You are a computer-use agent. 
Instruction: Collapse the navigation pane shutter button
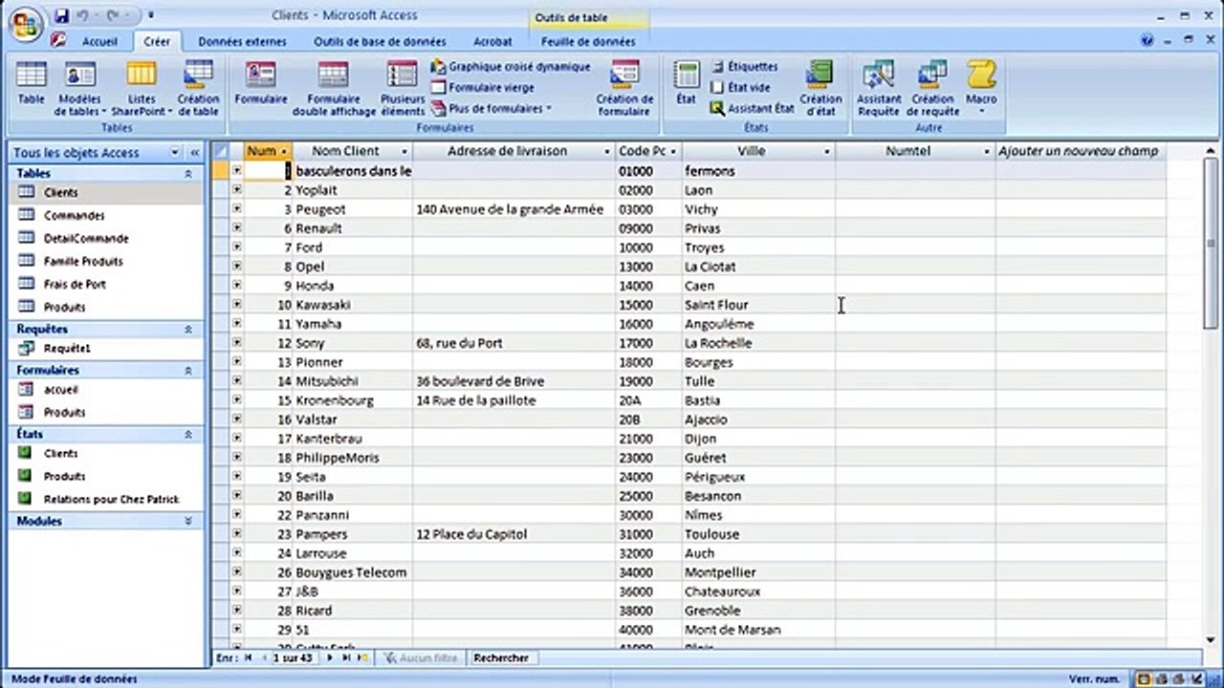pyautogui.click(x=194, y=153)
